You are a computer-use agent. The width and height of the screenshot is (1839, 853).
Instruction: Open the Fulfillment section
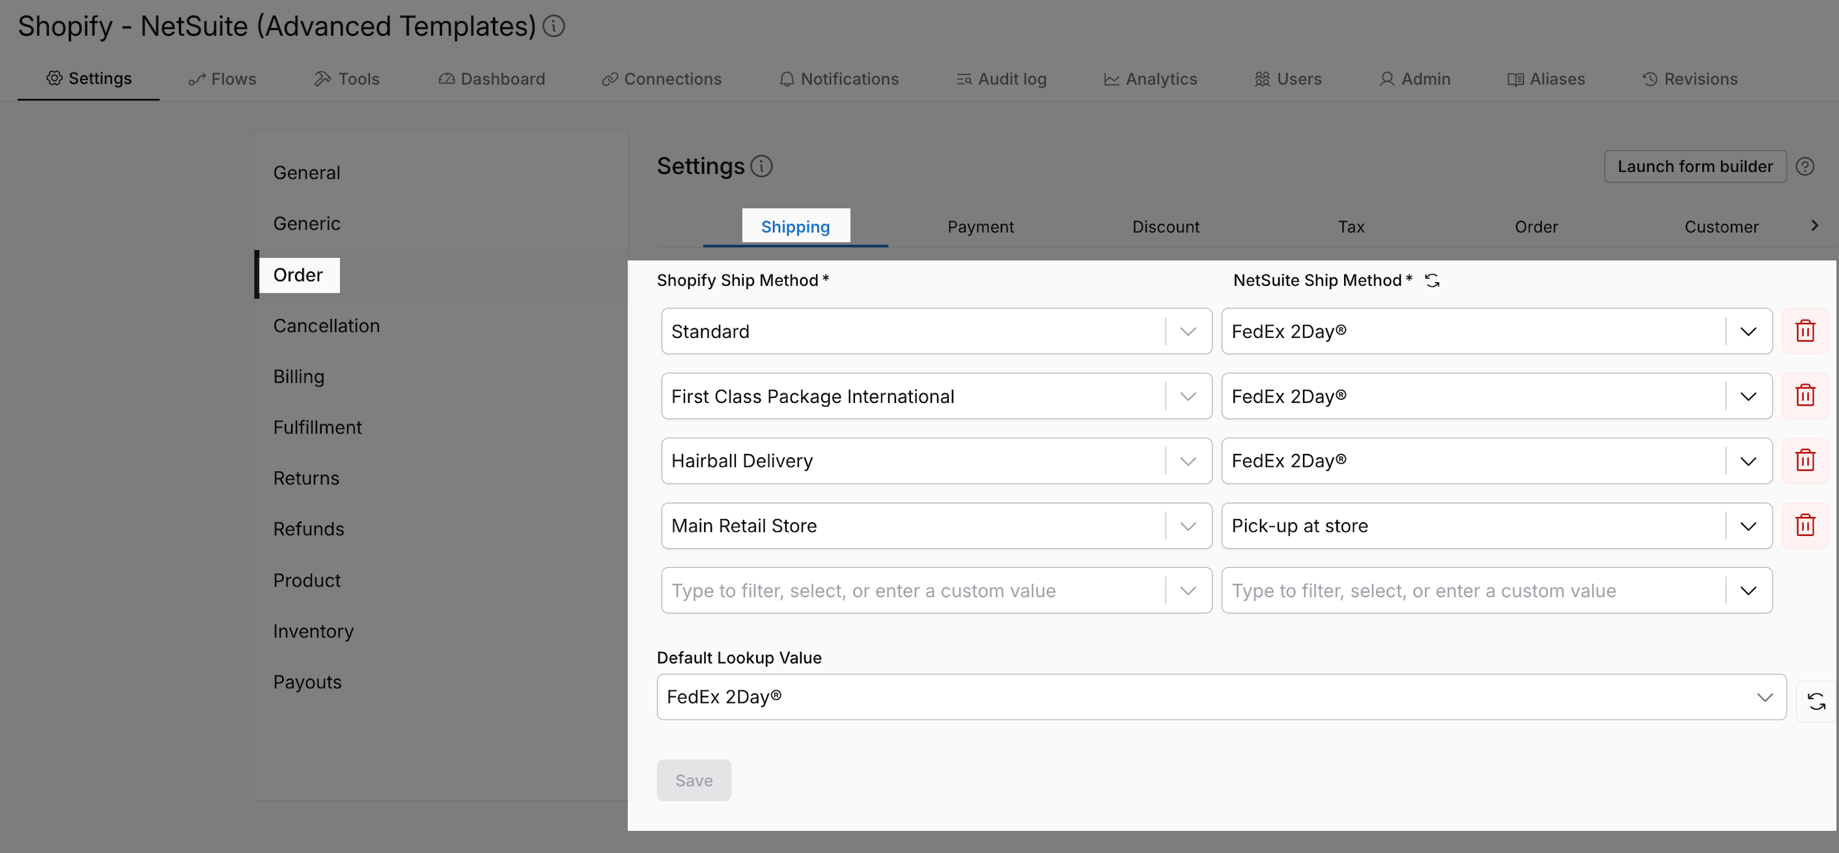pos(317,427)
